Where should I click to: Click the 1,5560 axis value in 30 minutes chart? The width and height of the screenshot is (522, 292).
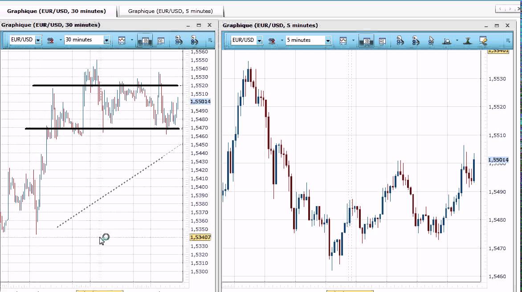coord(199,52)
